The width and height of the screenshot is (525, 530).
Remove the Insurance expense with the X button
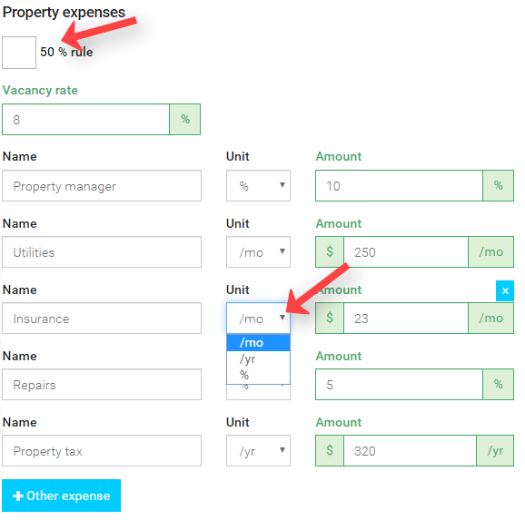(x=505, y=290)
